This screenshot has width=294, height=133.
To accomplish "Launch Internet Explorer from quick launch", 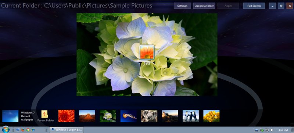I will point(33,130).
